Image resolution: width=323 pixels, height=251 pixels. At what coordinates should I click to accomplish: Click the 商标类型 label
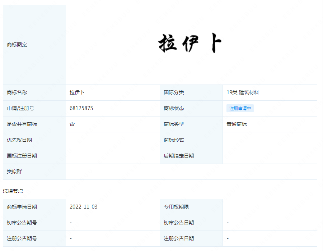pyautogui.click(x=174, y=124)
